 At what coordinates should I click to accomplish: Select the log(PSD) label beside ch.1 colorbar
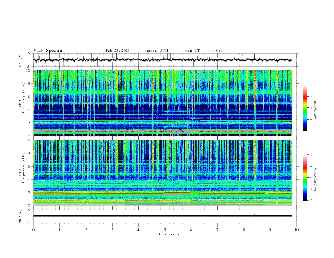coord(316,110)
